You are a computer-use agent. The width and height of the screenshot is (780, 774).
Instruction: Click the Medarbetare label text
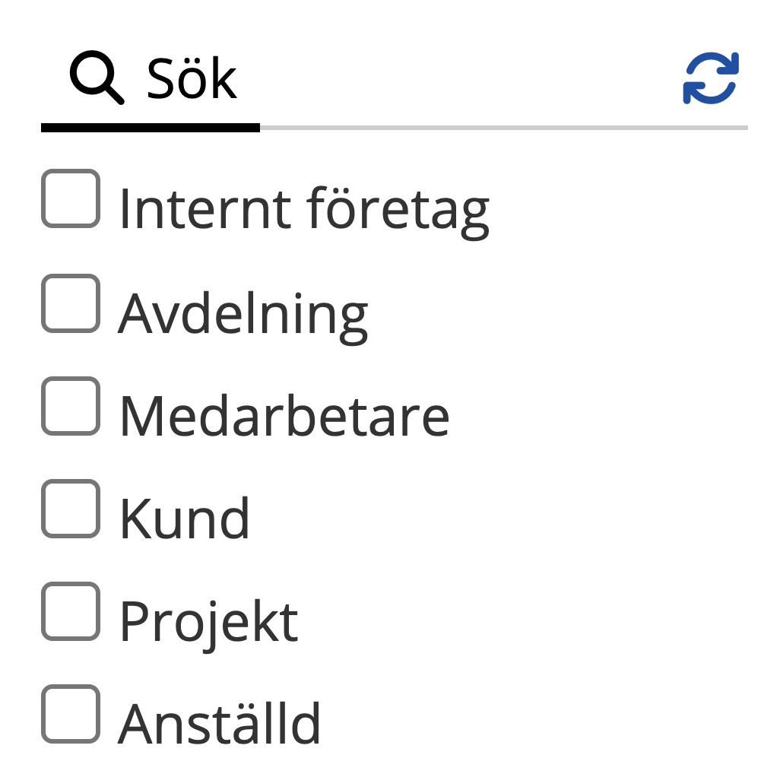(284, 416)
